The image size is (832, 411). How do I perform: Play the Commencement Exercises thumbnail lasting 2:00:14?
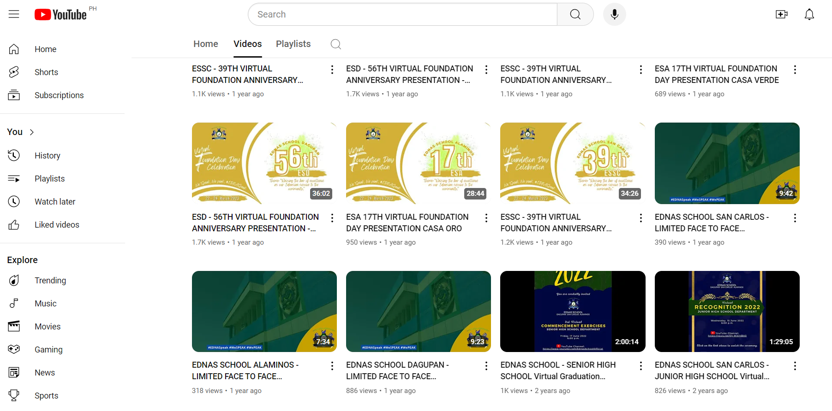(573, 311)
